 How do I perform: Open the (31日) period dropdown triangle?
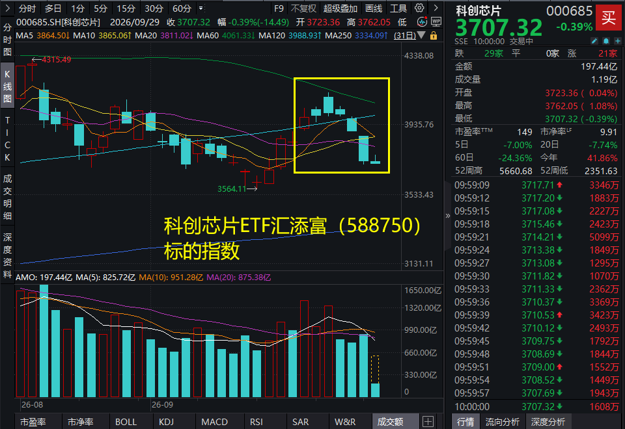(x=421, y=36)
